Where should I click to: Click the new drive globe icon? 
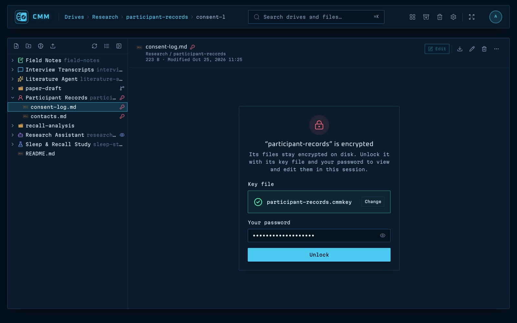(41, 46)
